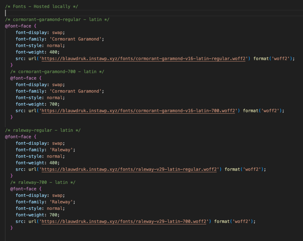Click the 'swap' value in the first font-display
Image resolution: width=303 pixels, height=241 pixels.
pyautogui.click(x=58, y=33)
